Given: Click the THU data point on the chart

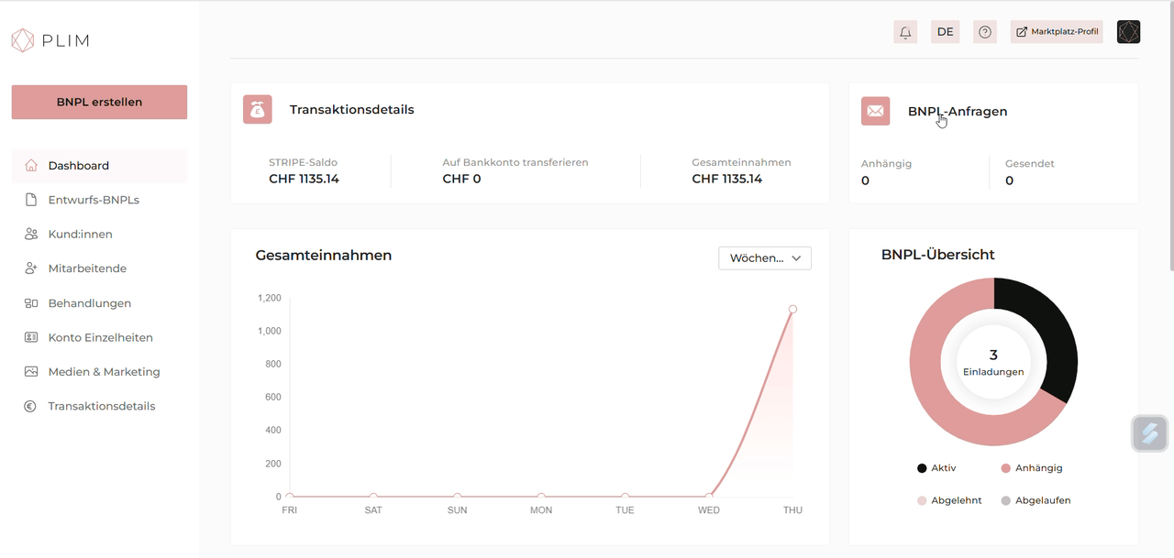Looking at the screenshot, I should coord(792,309).
